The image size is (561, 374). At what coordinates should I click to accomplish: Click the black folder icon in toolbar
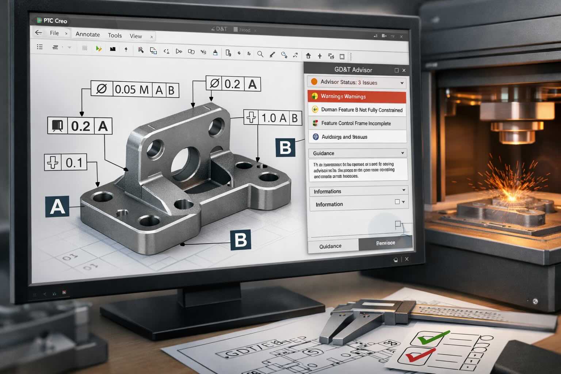pos(112,49)
